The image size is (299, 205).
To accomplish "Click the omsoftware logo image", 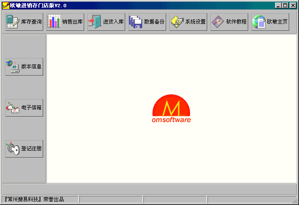I will [x=171, y=108].
